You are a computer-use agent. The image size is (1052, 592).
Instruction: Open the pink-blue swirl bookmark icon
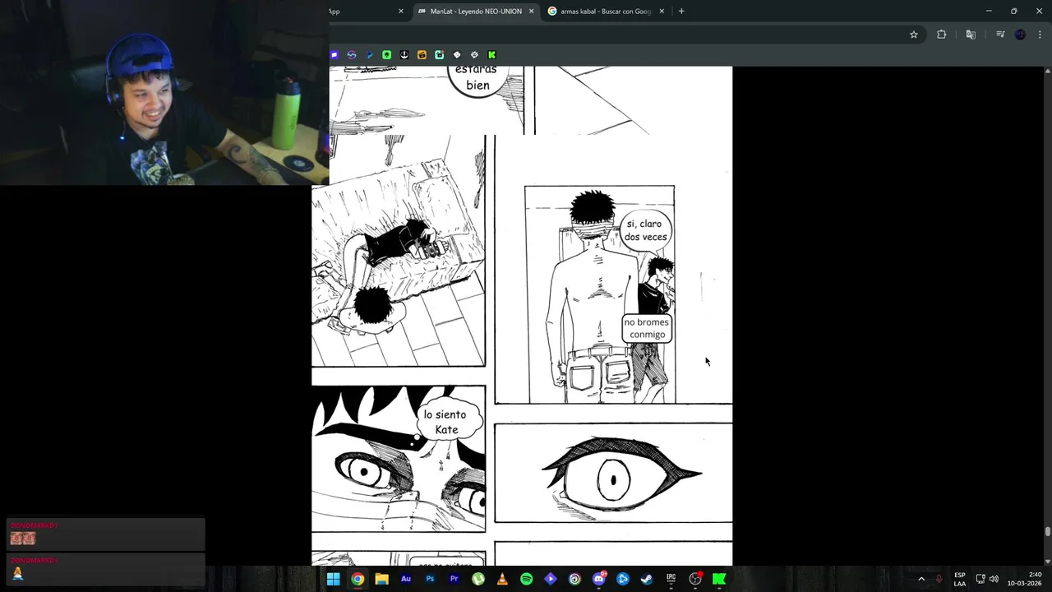[x=352, y=55]
